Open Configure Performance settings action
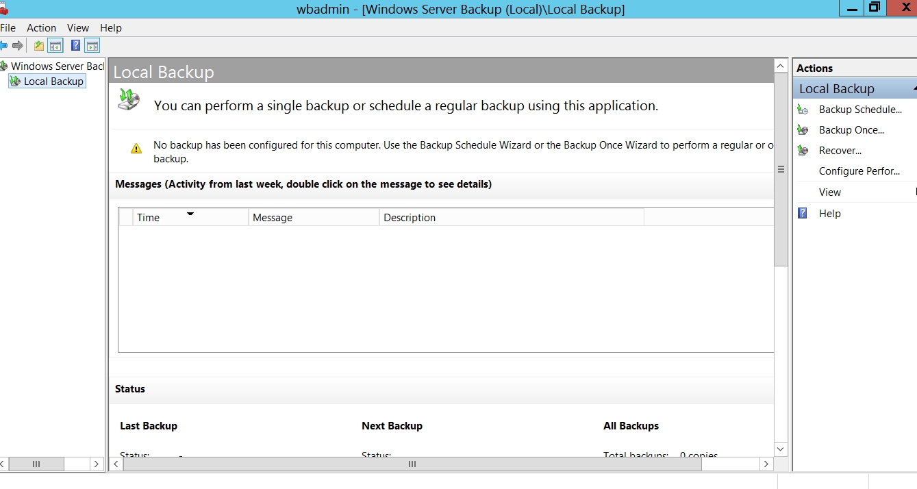Image resolution: width=917 pixels, height=489 pixels. click(x=859, y=171)
